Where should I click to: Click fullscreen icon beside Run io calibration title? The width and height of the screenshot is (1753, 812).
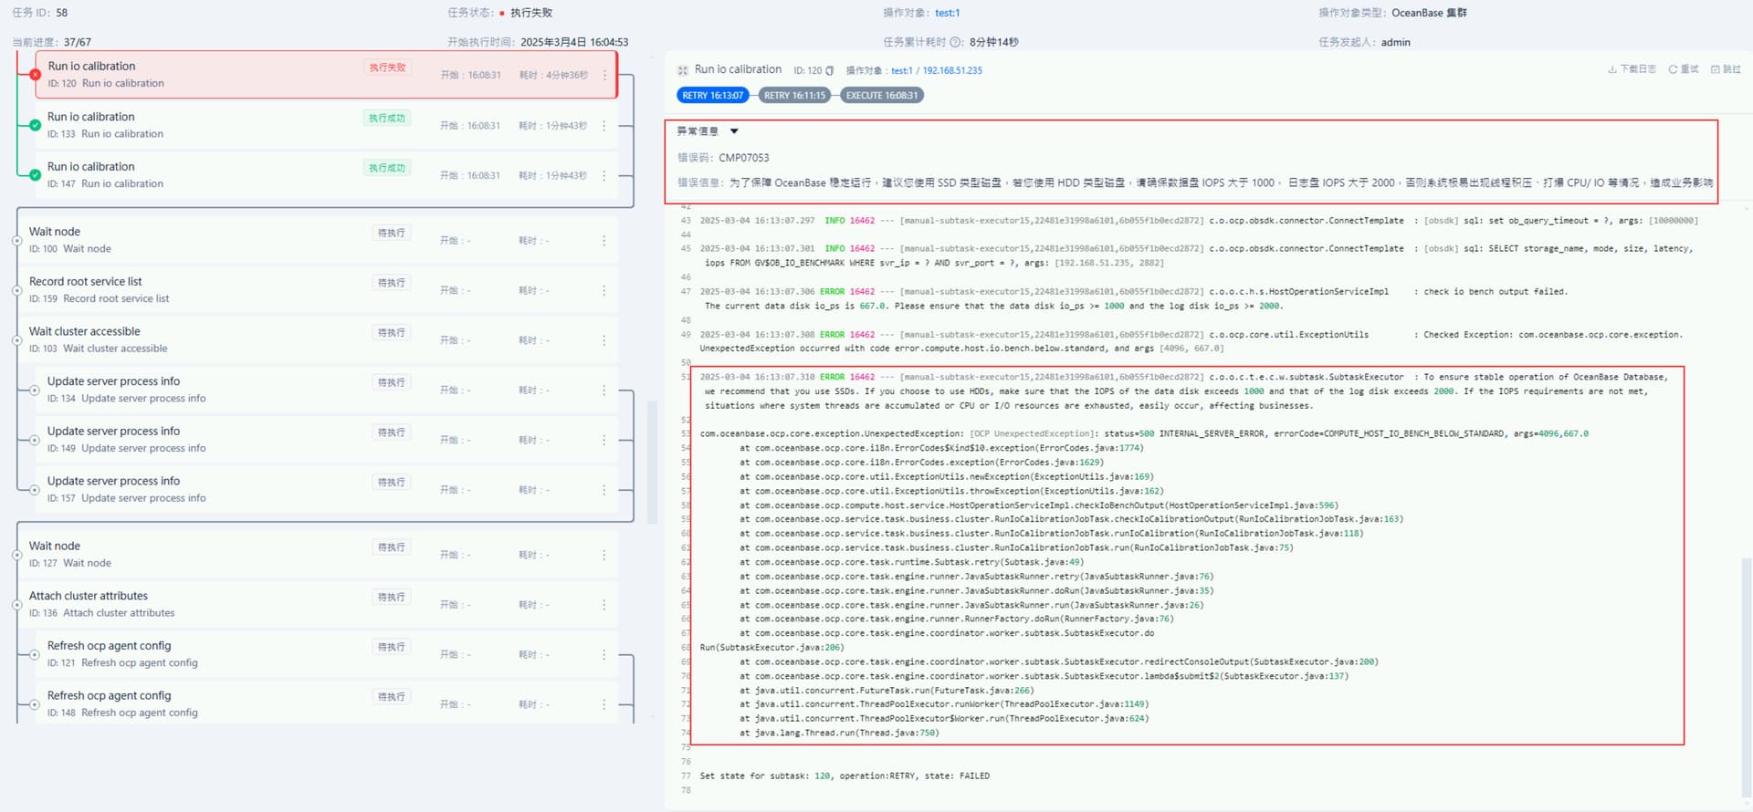[682, 70]
